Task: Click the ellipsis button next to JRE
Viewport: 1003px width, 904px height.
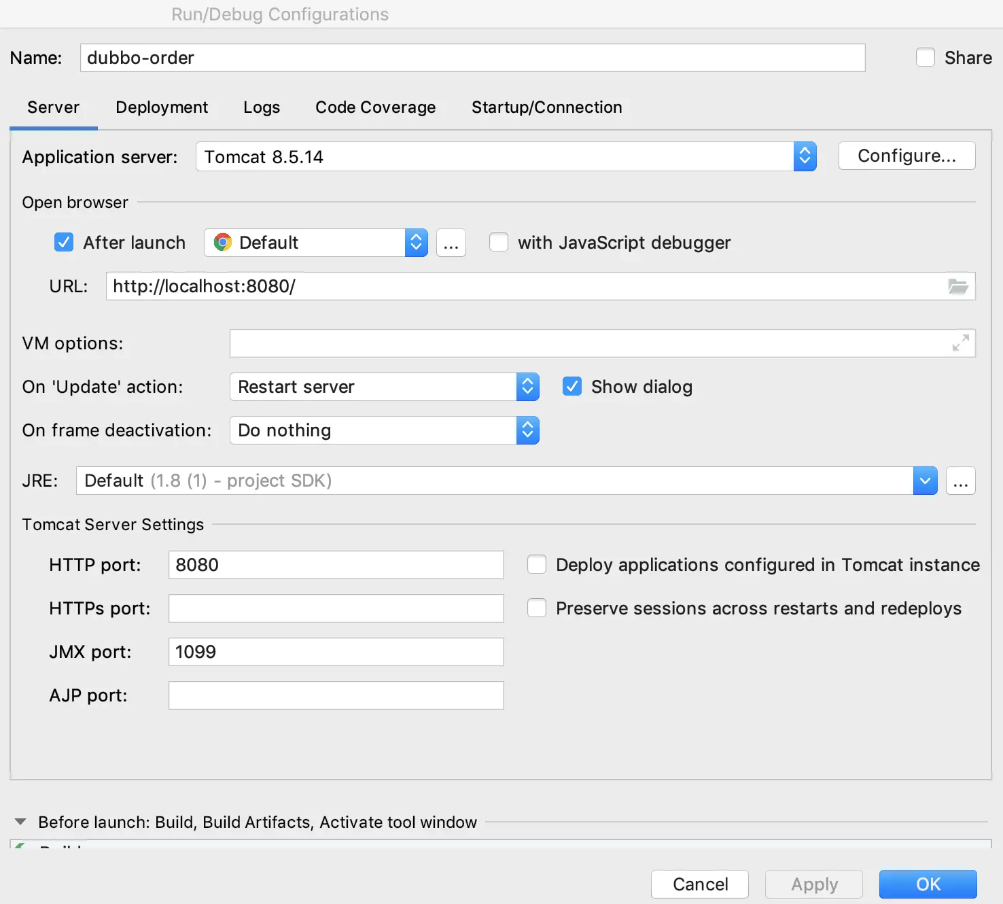Action: (x=960, y=481)
